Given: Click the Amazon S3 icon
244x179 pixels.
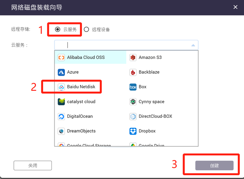Looking at the screenshot, I should 133,57.
